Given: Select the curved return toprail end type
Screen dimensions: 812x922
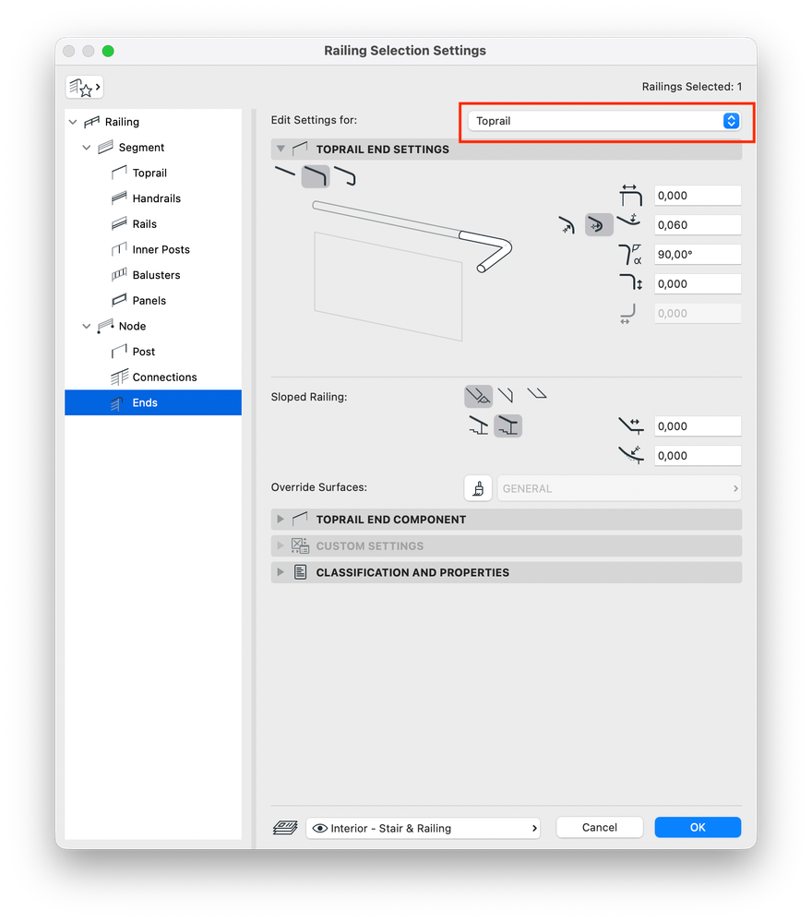Looking at the screenshot, I should (x=345, y=176).
